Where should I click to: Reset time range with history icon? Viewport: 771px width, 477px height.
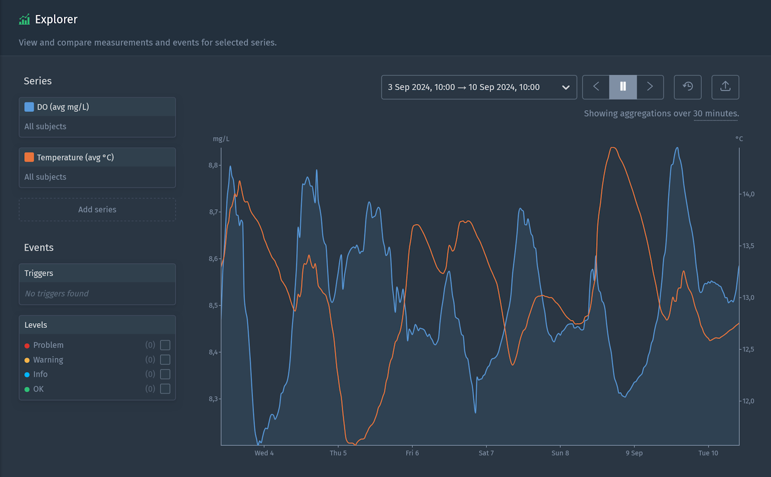(x=687, y=87)
